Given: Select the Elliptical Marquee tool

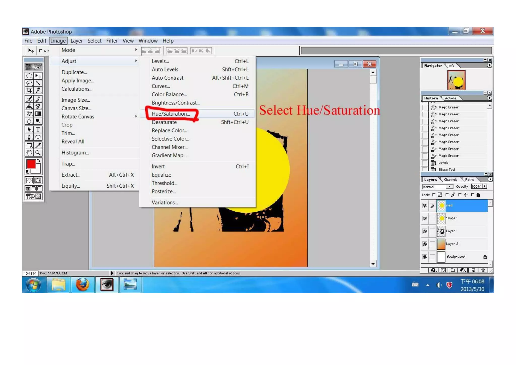Looking at the screenshot, I should pyautogui.click(x=29, y=76).
